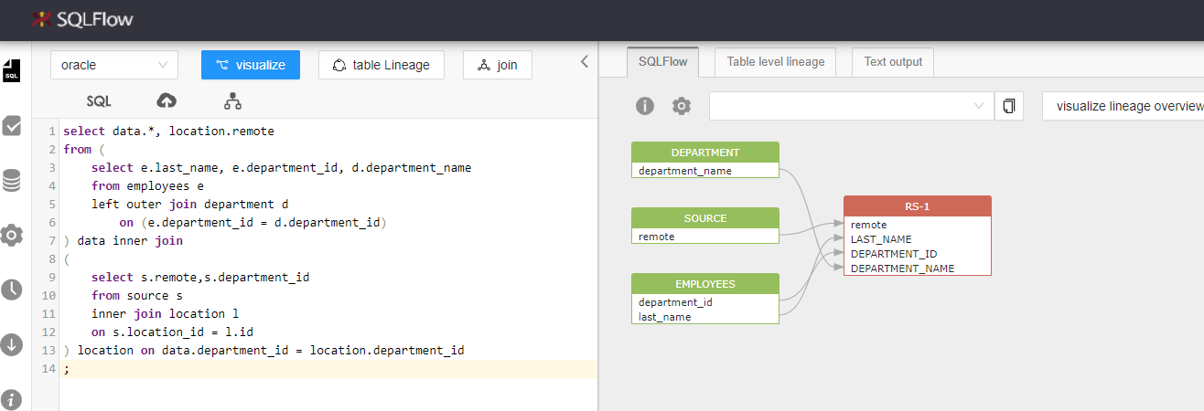This screenshot has width=1204, height=411.
Task: Open the checklist icon in left sidebar
Action: (12, 126)
